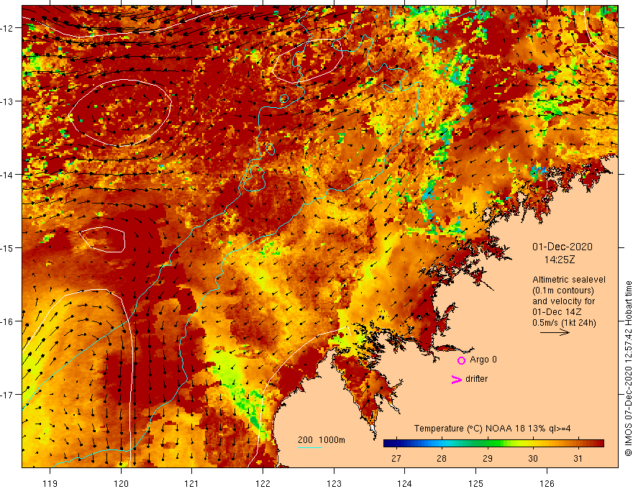Viewport: 633px width, 489px height.
Task: Click the latitude axis label -14
Action: coord(8,175)
